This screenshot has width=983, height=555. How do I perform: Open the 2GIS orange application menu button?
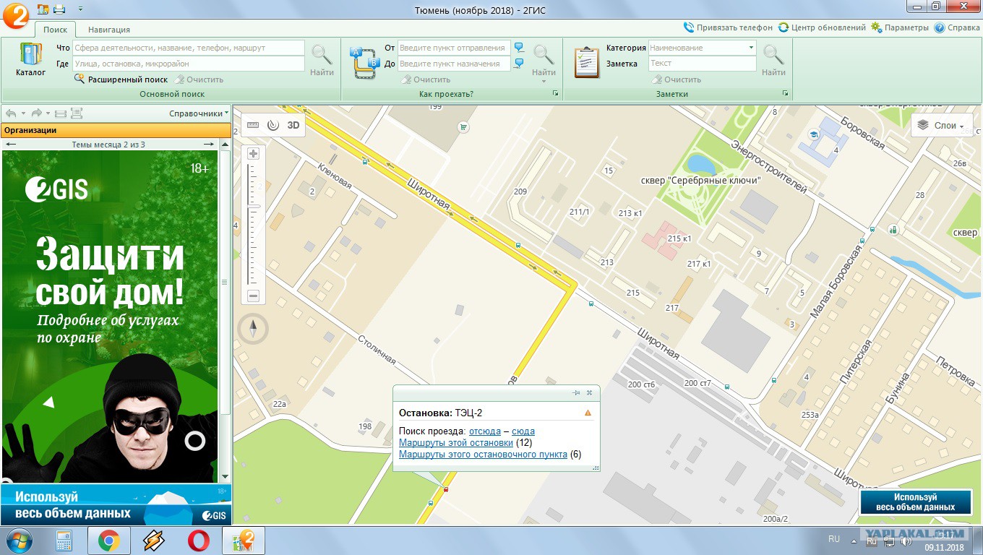15,15
